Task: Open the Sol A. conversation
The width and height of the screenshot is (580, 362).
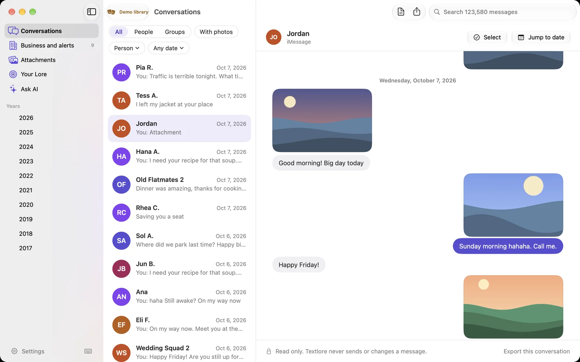Action: tap(179, 241)
